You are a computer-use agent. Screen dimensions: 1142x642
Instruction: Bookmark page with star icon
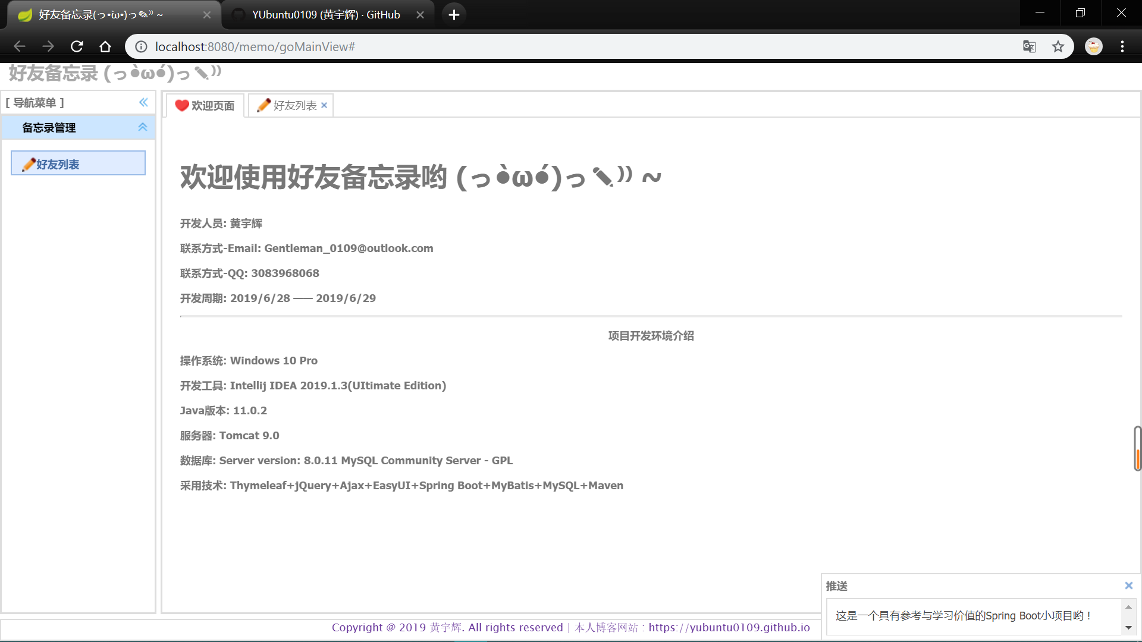(x=1058, y=46)
